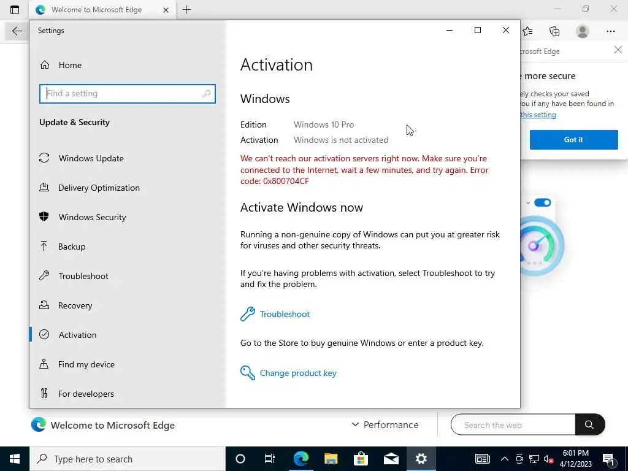The image size is (628, 471).
Task: Click the Edge back arrow
Action: (17, 31)
